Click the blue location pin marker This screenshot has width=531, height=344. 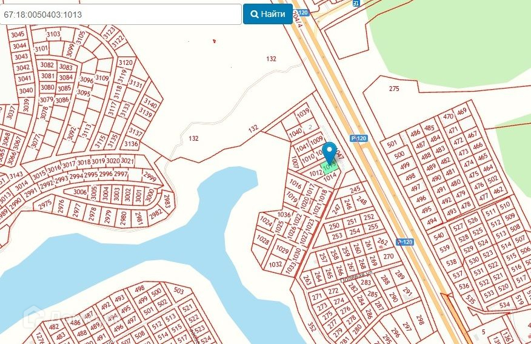pyautogui.click(x=330, y=153)
